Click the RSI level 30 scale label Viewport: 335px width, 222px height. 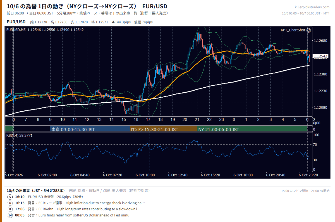[x=315, y=160]
